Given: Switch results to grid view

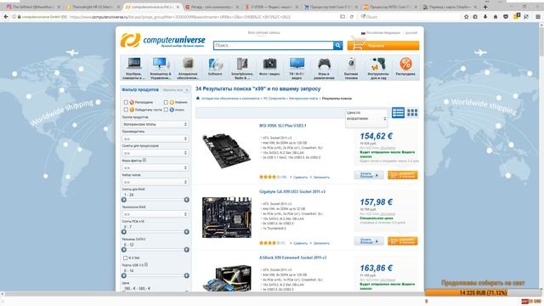Looking at the screenshot, I should coord(412,112).
